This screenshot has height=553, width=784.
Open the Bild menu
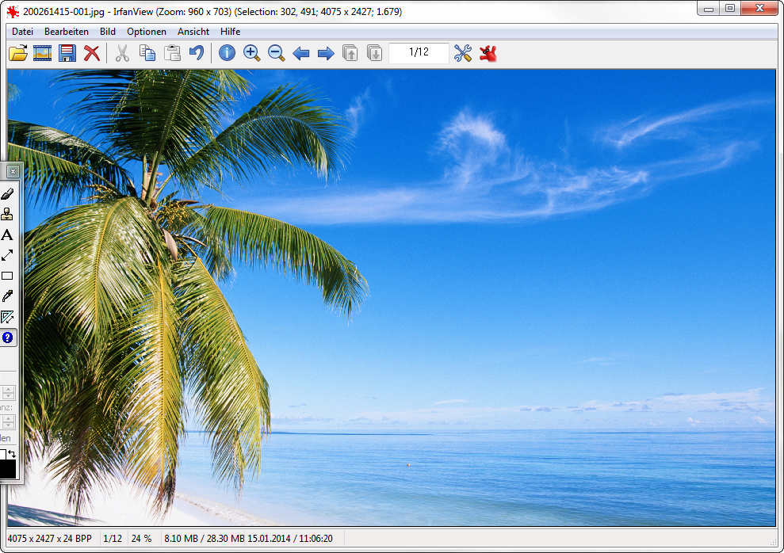tap(107, 32)
